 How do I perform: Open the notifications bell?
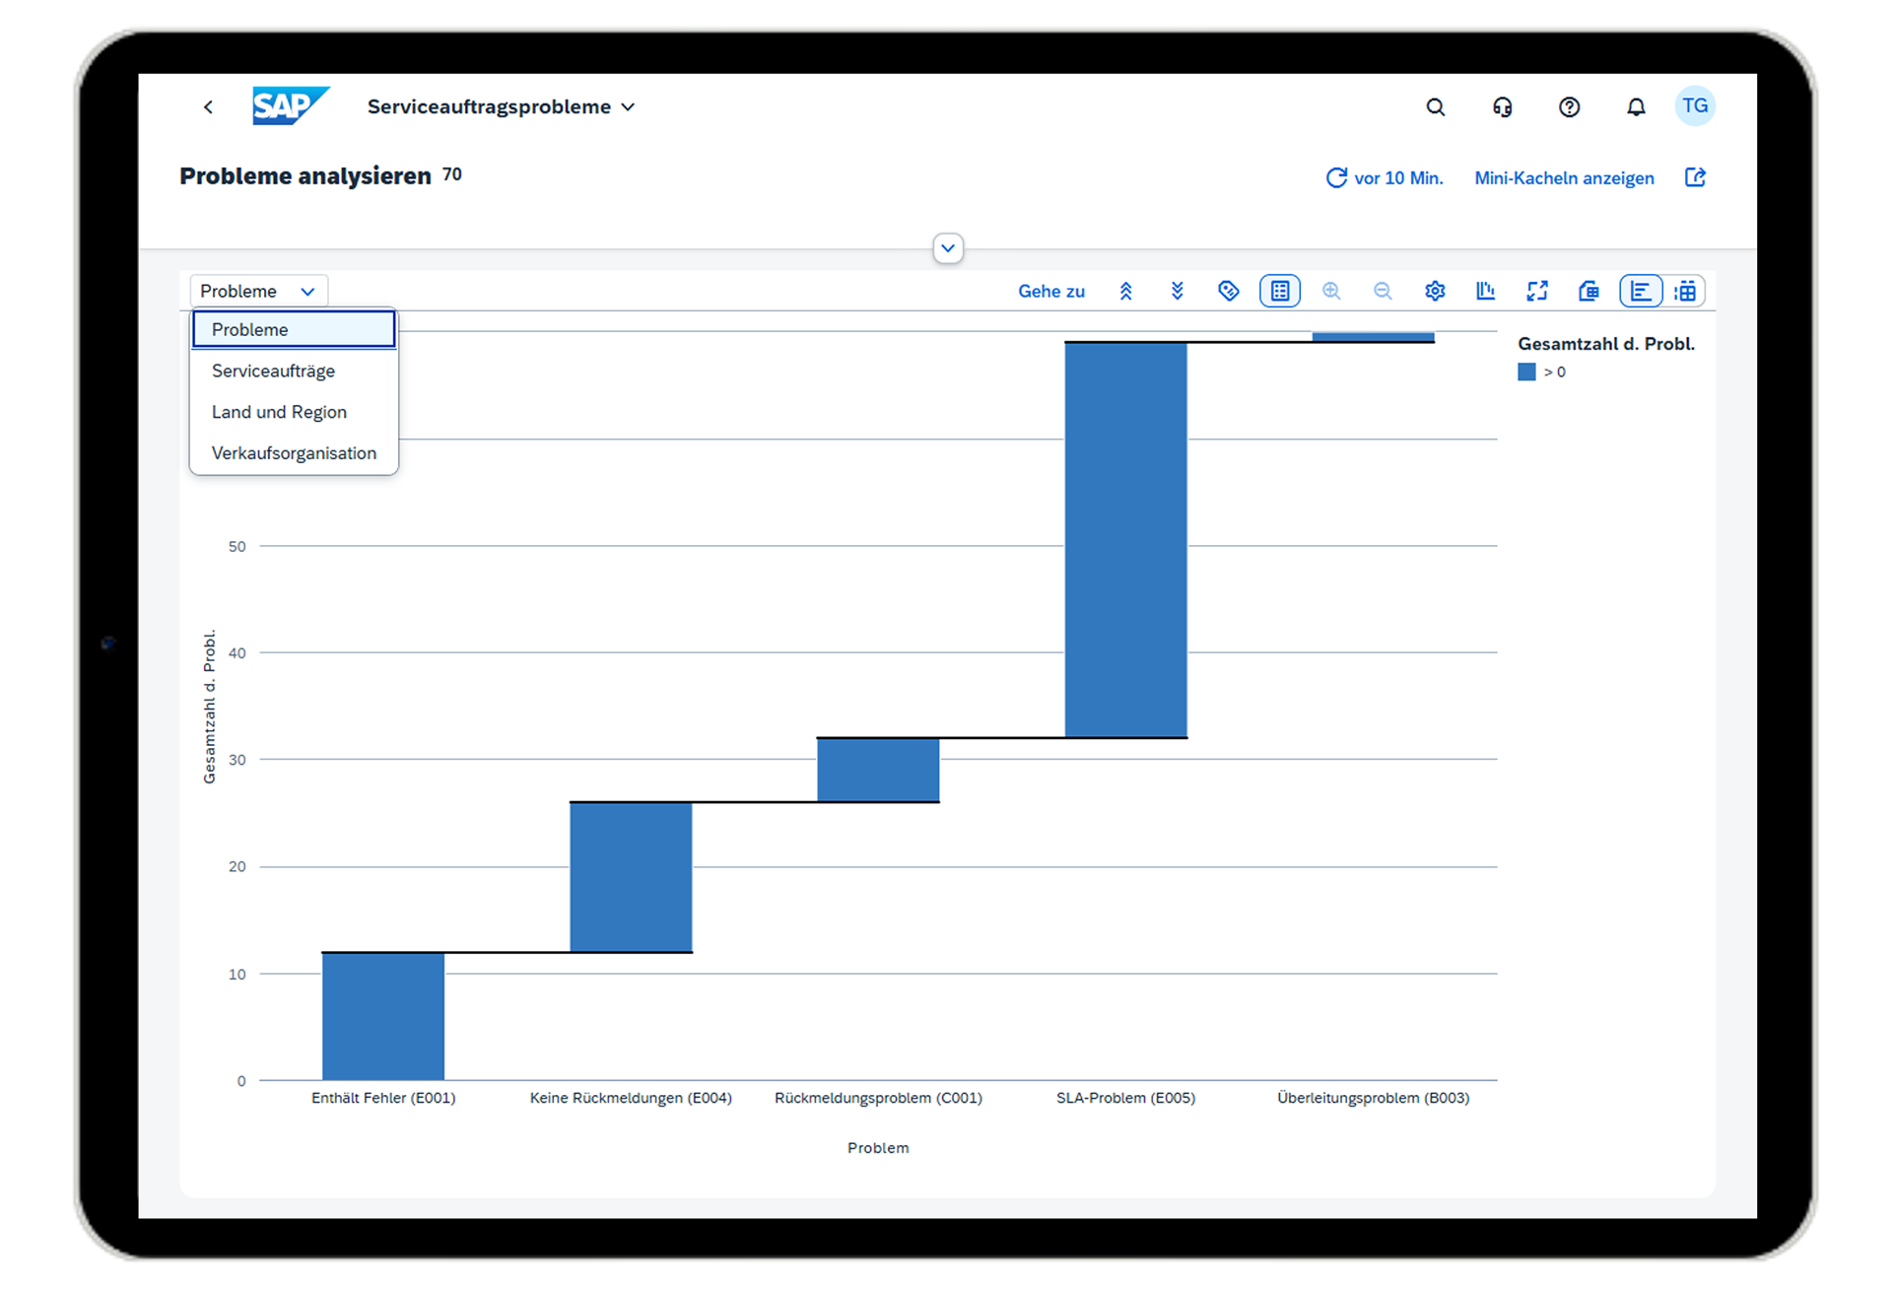1636,107
